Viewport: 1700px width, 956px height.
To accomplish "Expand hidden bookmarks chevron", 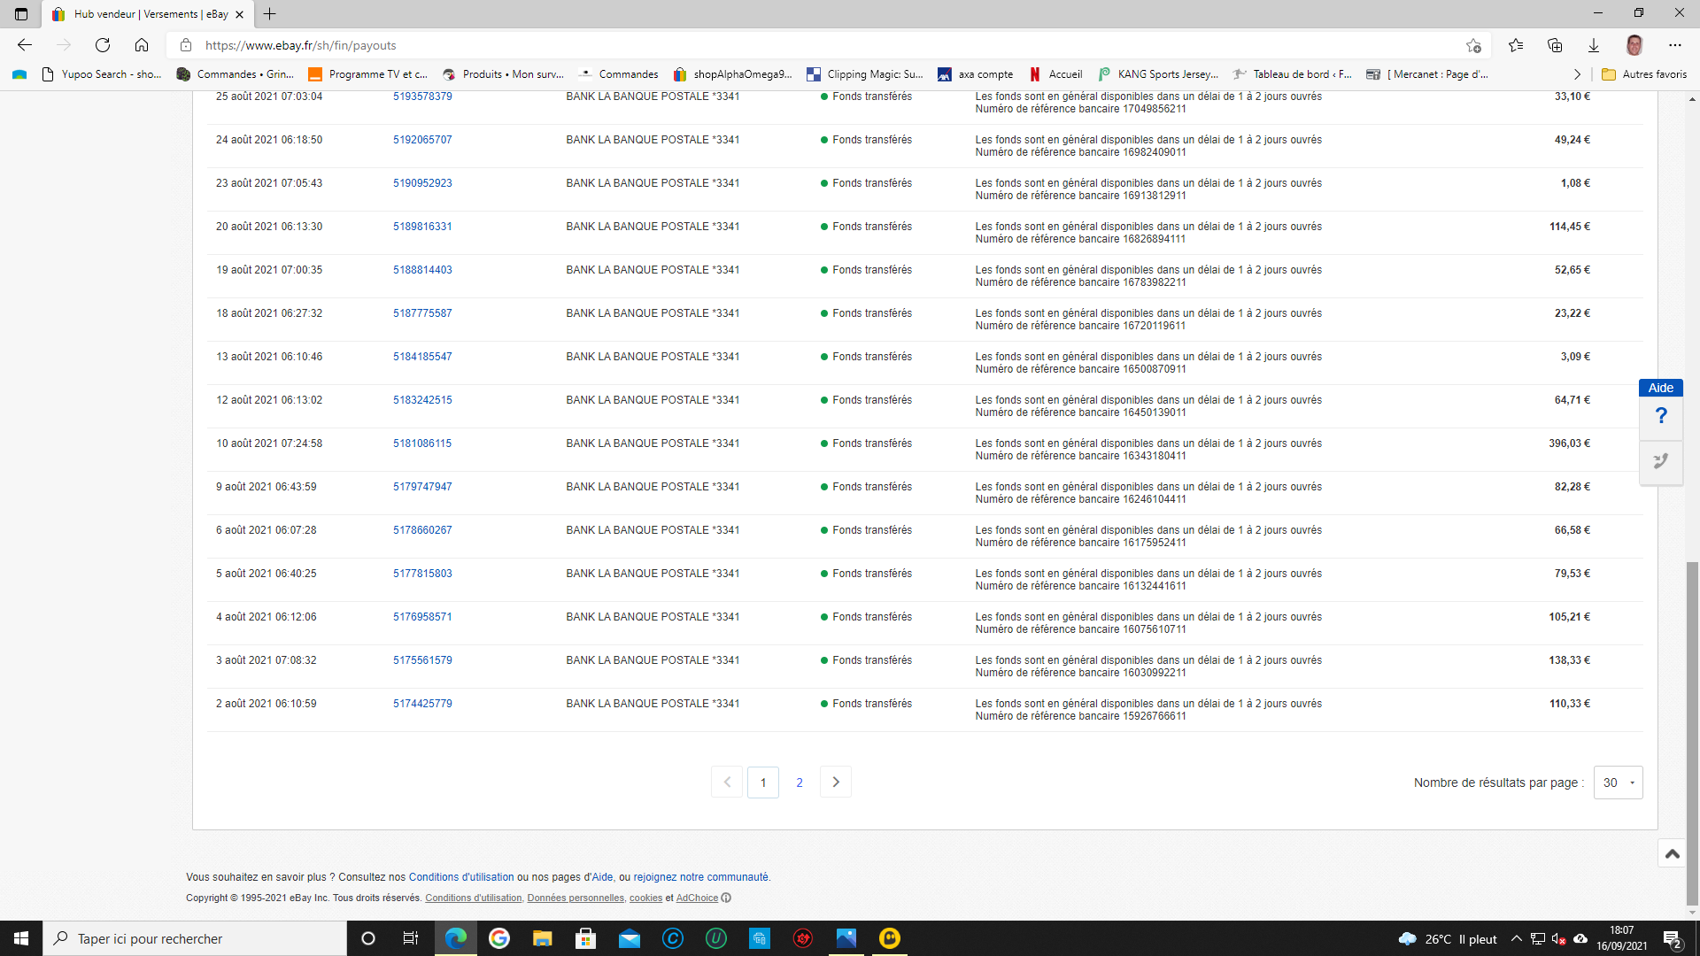I will [x=1577, y=74].
